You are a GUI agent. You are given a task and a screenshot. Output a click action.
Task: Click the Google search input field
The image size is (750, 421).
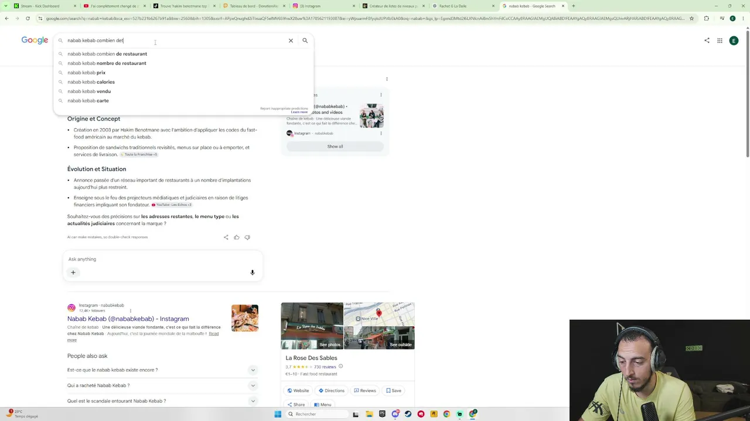click(x=176, y=40)
